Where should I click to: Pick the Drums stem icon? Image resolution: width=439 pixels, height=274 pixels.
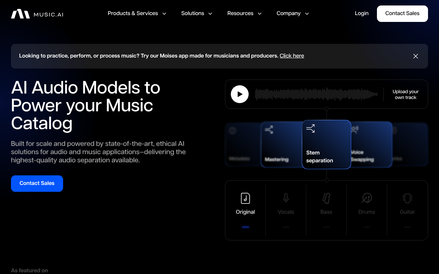[x=367, y=198]
